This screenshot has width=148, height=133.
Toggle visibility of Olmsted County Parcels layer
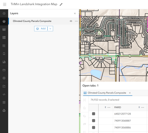71,21
